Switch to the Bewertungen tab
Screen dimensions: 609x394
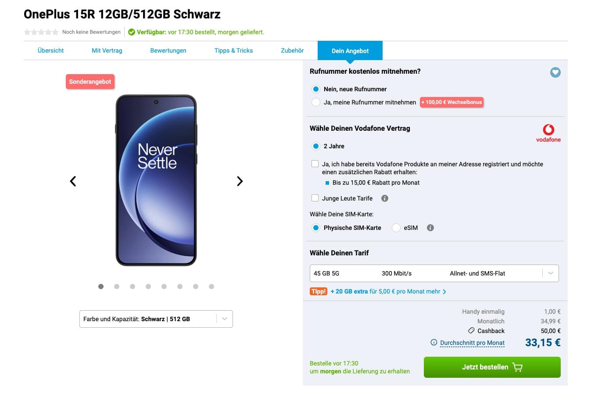168,51
